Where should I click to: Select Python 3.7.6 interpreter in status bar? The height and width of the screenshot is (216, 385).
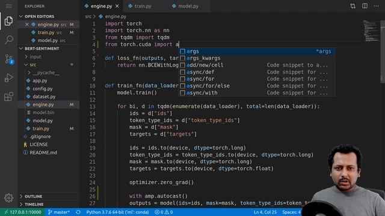click(x=118, y=212)
